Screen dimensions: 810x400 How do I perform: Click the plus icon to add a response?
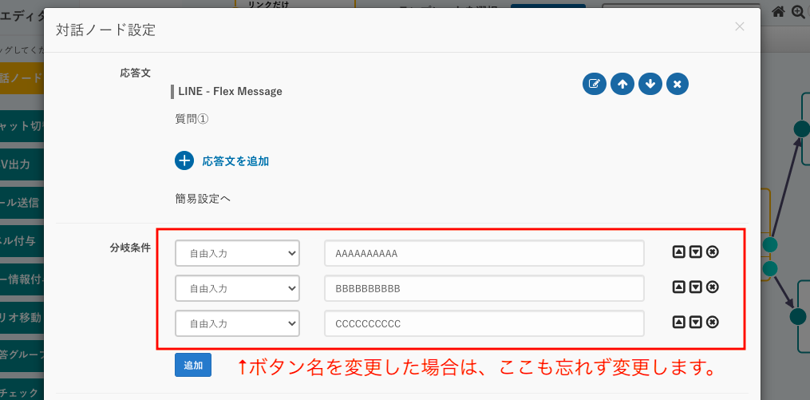(184, 160)
